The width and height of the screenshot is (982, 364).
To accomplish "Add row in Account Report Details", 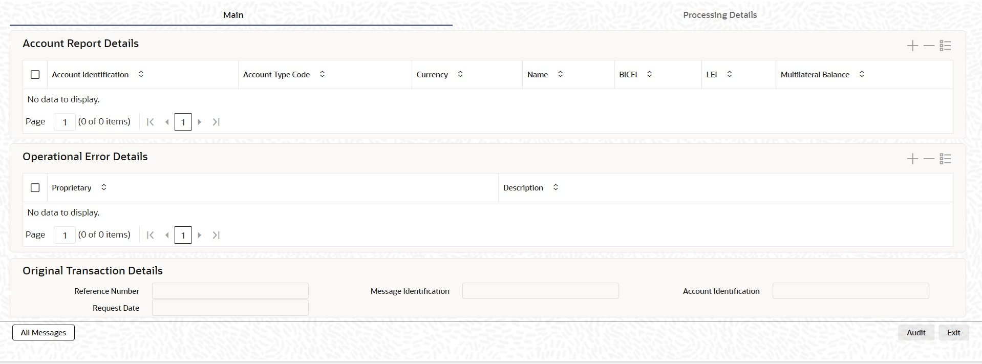I will tap(912, 46).
